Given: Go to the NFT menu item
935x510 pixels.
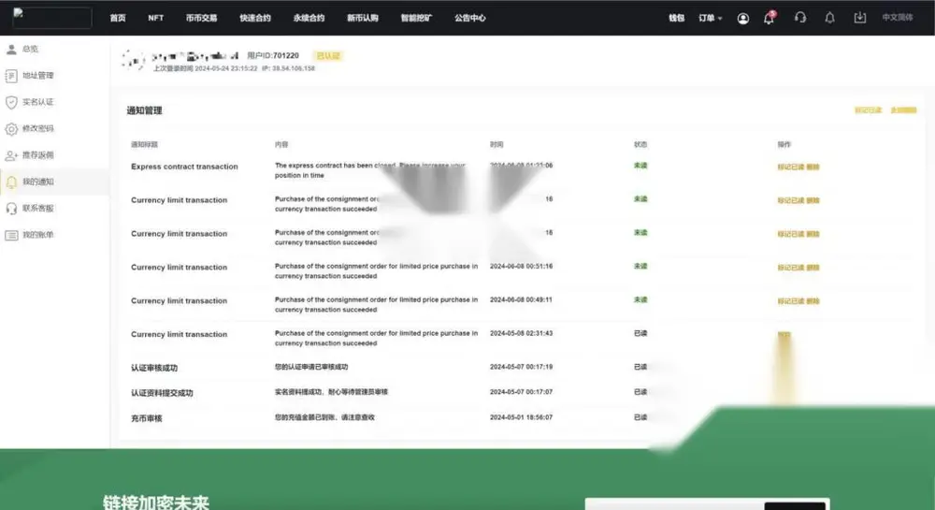Looking at the screenshot, I should 155,18.
